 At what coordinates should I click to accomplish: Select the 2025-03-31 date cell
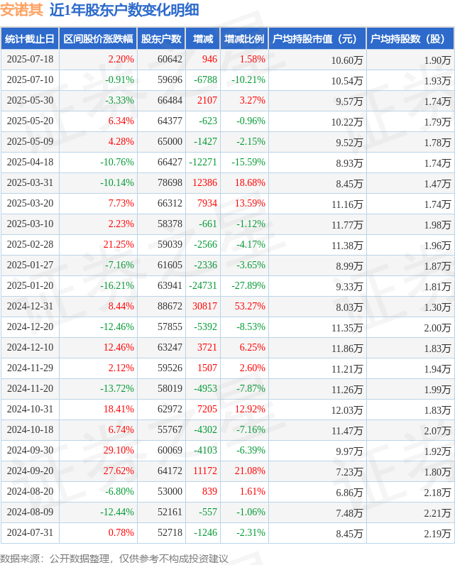coord(30,182)
